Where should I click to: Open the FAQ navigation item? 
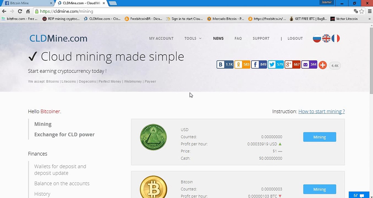point(238,38)
